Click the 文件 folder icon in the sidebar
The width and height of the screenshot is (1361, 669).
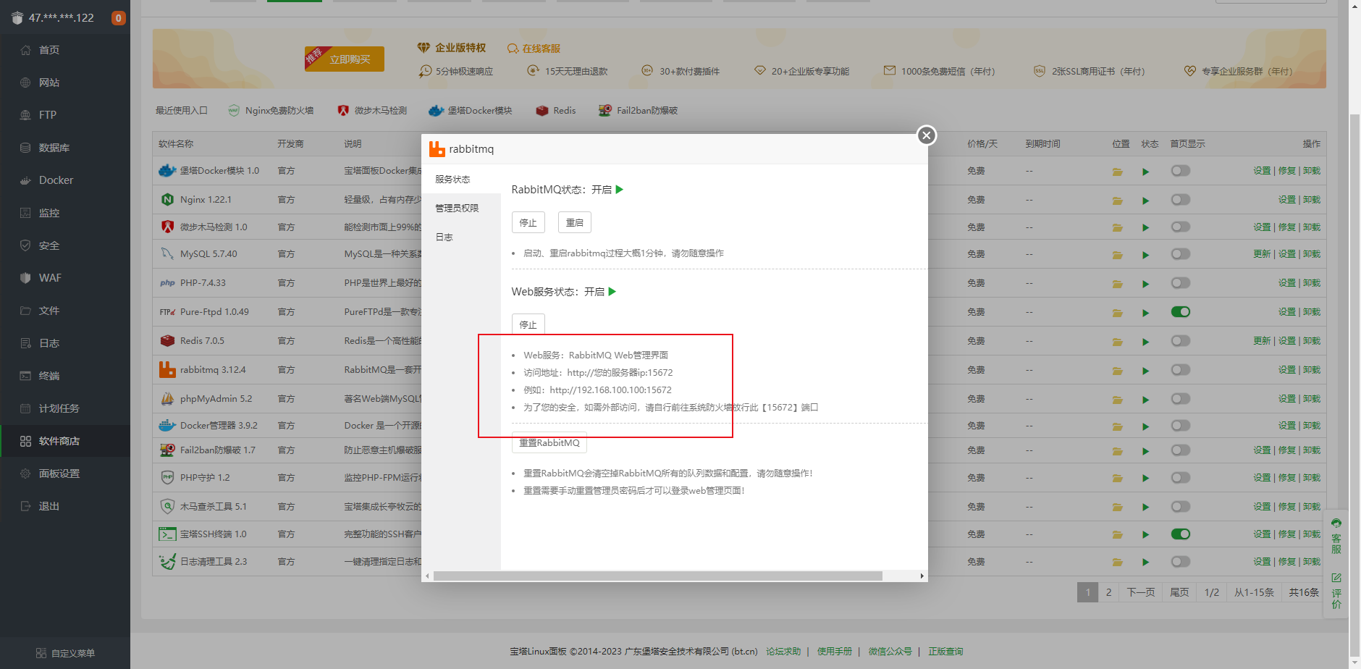(x=25, y=311)
